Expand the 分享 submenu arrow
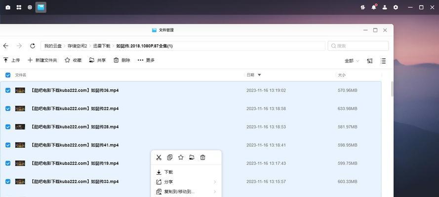Image resolution: width=439 pixels, height=197 pixels. pos(215,182)
